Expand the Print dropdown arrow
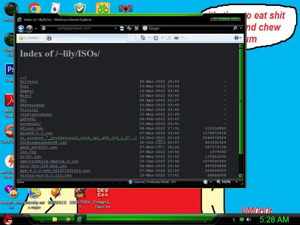This screenshot has height=225, width=300. [183, 38]
